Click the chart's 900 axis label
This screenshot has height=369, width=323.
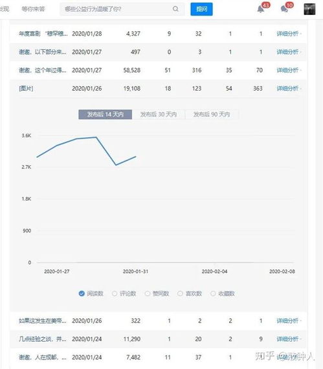tap(27, 230)
